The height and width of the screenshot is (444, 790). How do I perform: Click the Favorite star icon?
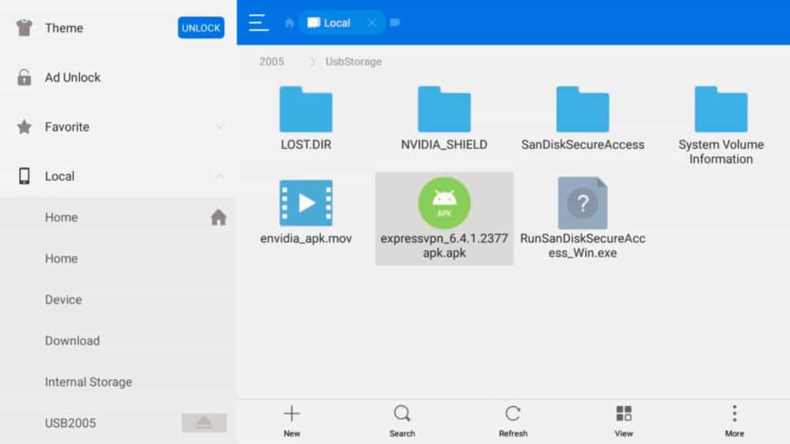(24, 126)
